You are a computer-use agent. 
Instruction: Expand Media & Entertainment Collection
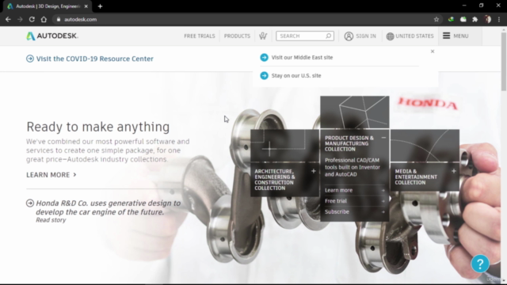[454, 171]
